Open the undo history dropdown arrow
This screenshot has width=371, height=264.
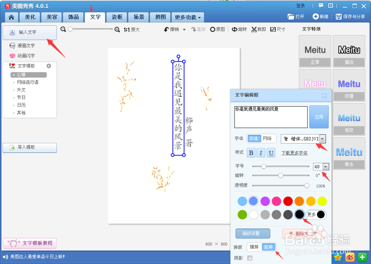point(184,30)
